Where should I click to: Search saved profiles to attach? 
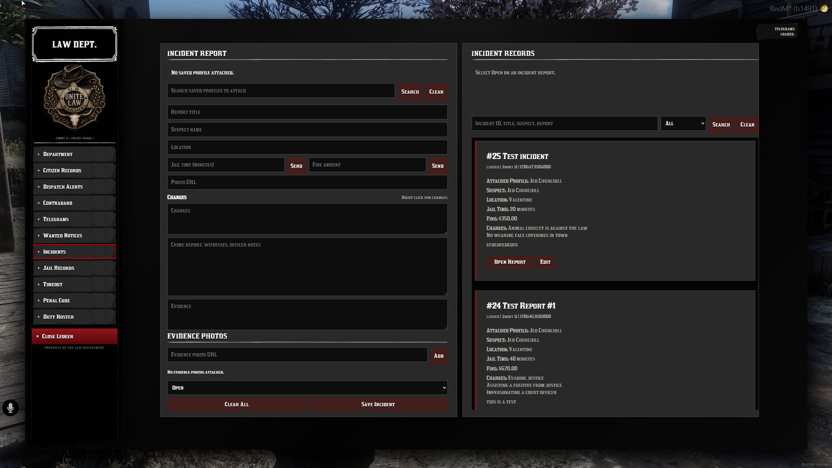410,92
